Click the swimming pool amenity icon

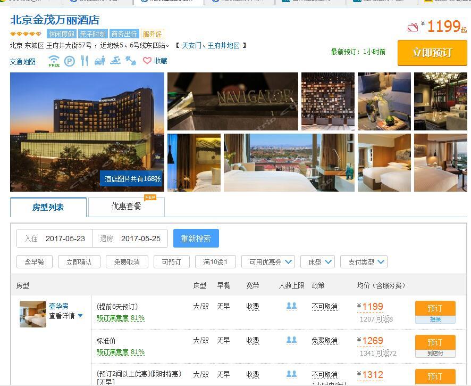(115, 61)
